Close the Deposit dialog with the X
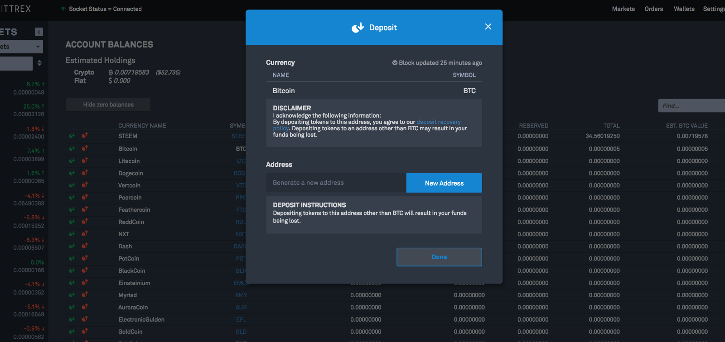 [488, 27]
